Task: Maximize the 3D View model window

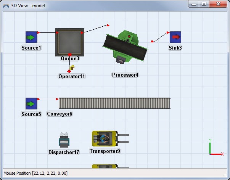Action: [204, 4]
